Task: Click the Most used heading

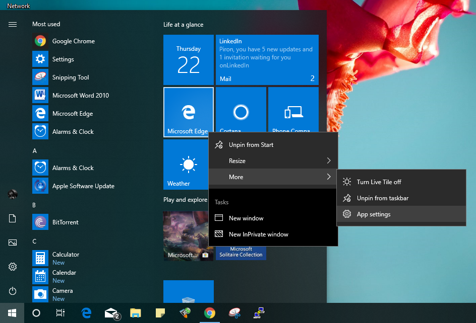Action: point(46,24)
